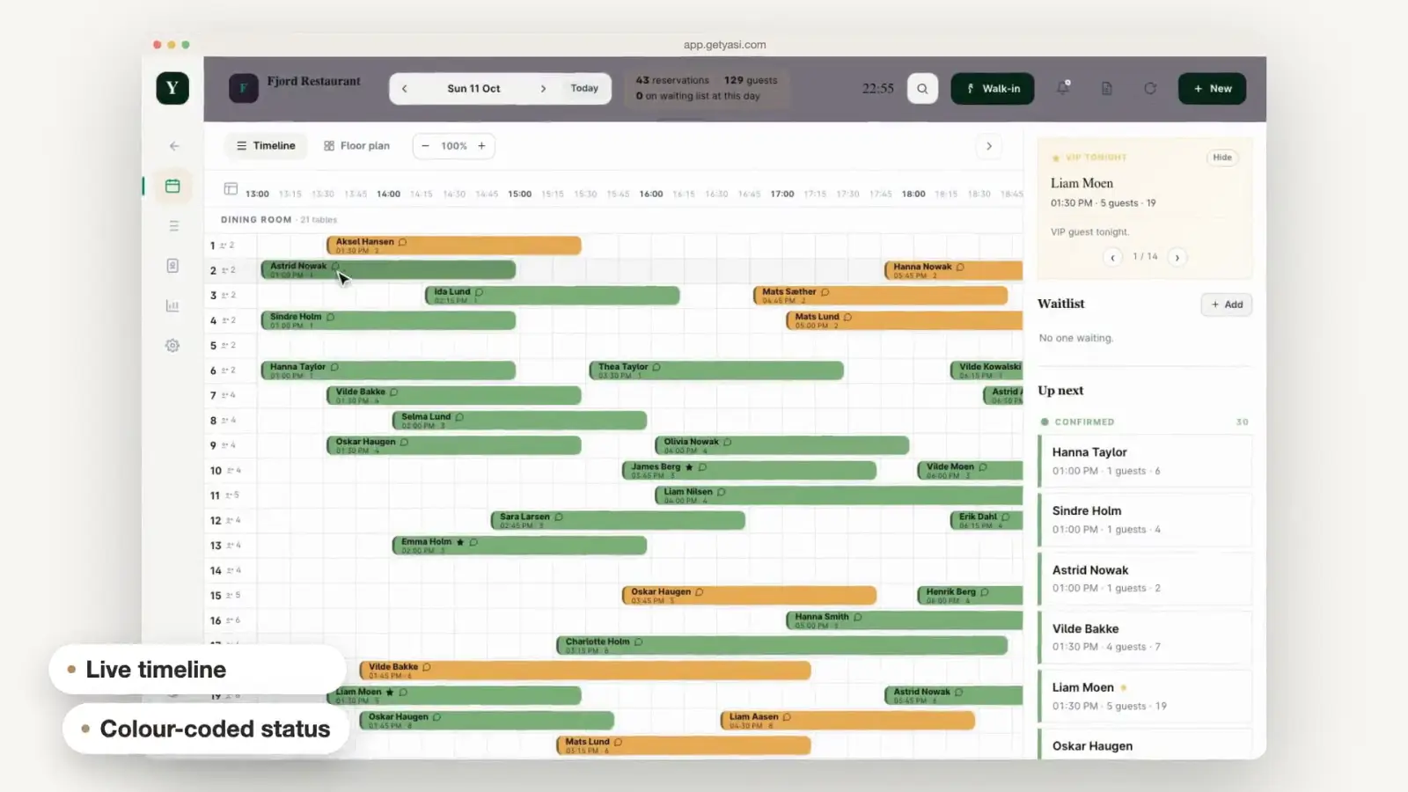Click Liam Moen name in VIP card
The width and height of the screenshot is (1408, 792).
click(x=1082, y=183)
